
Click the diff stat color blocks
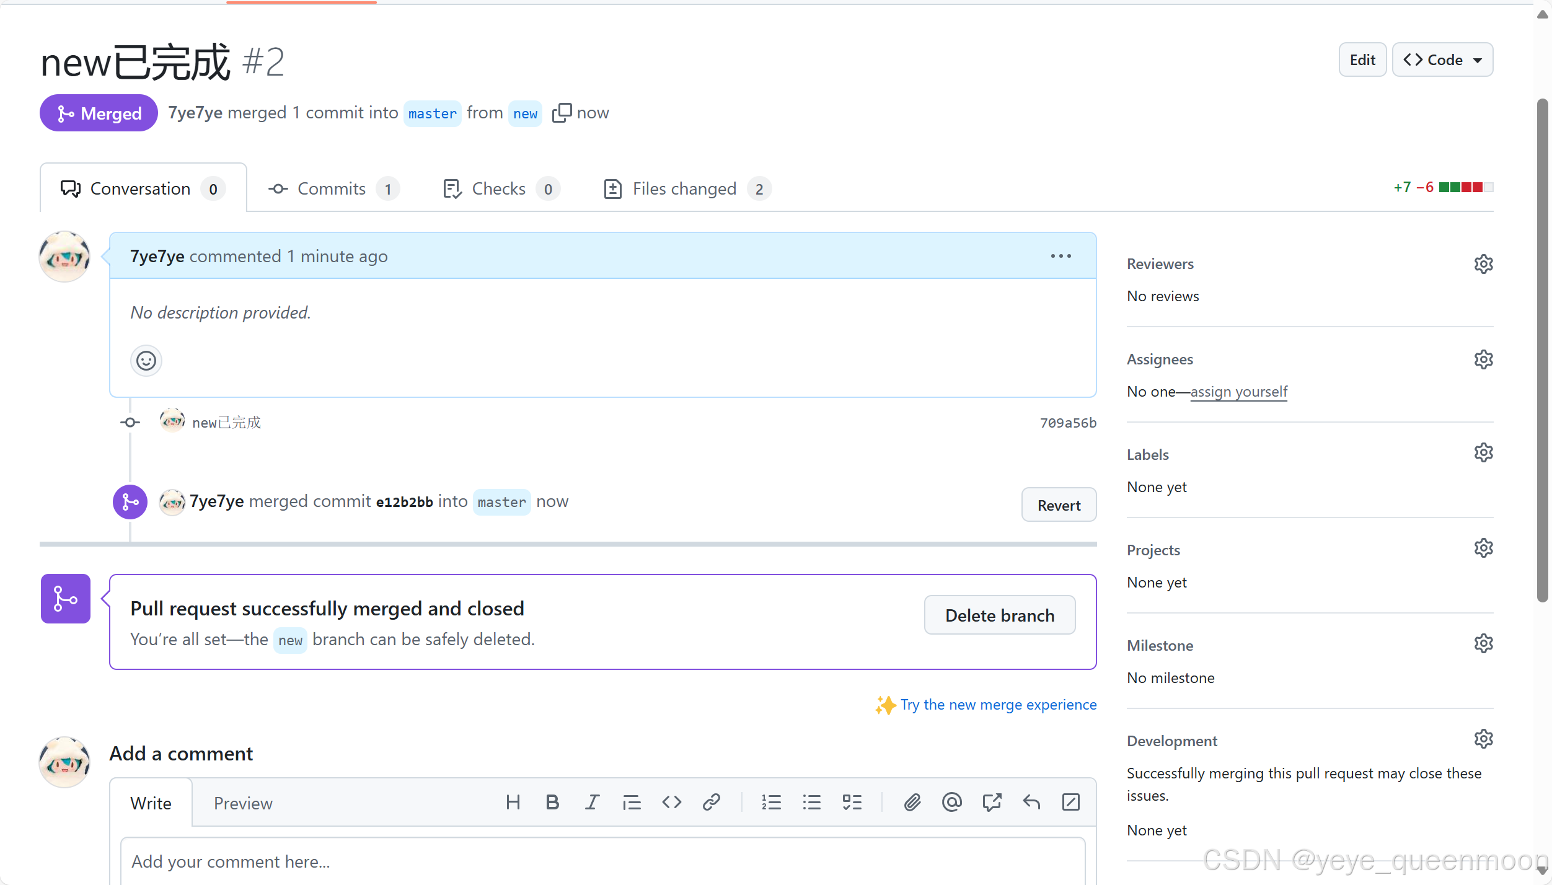coord(1465,187)
